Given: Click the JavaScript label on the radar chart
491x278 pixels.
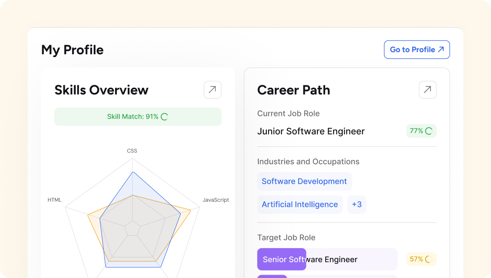Looking at the screenshot, I should click(216, 200).
